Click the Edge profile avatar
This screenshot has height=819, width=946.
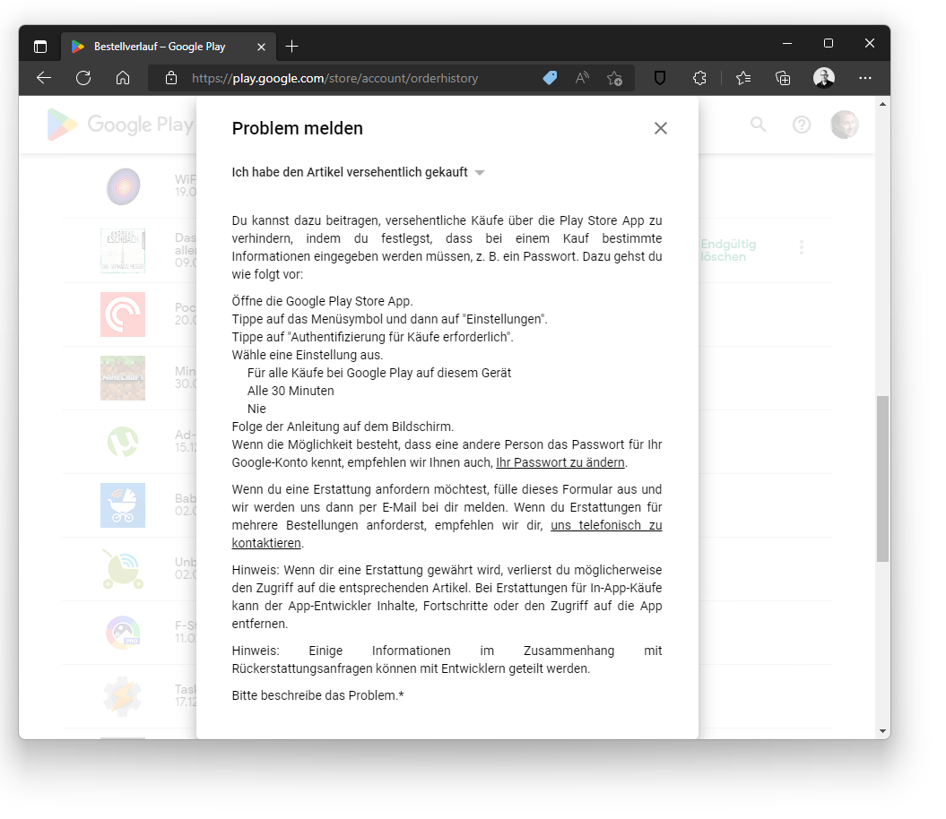click(x=824, y=79)
